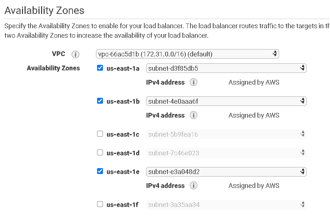Disable the us-east-1b availability zone
Viewport: 330px width, 222px height.
click(100, 101)
